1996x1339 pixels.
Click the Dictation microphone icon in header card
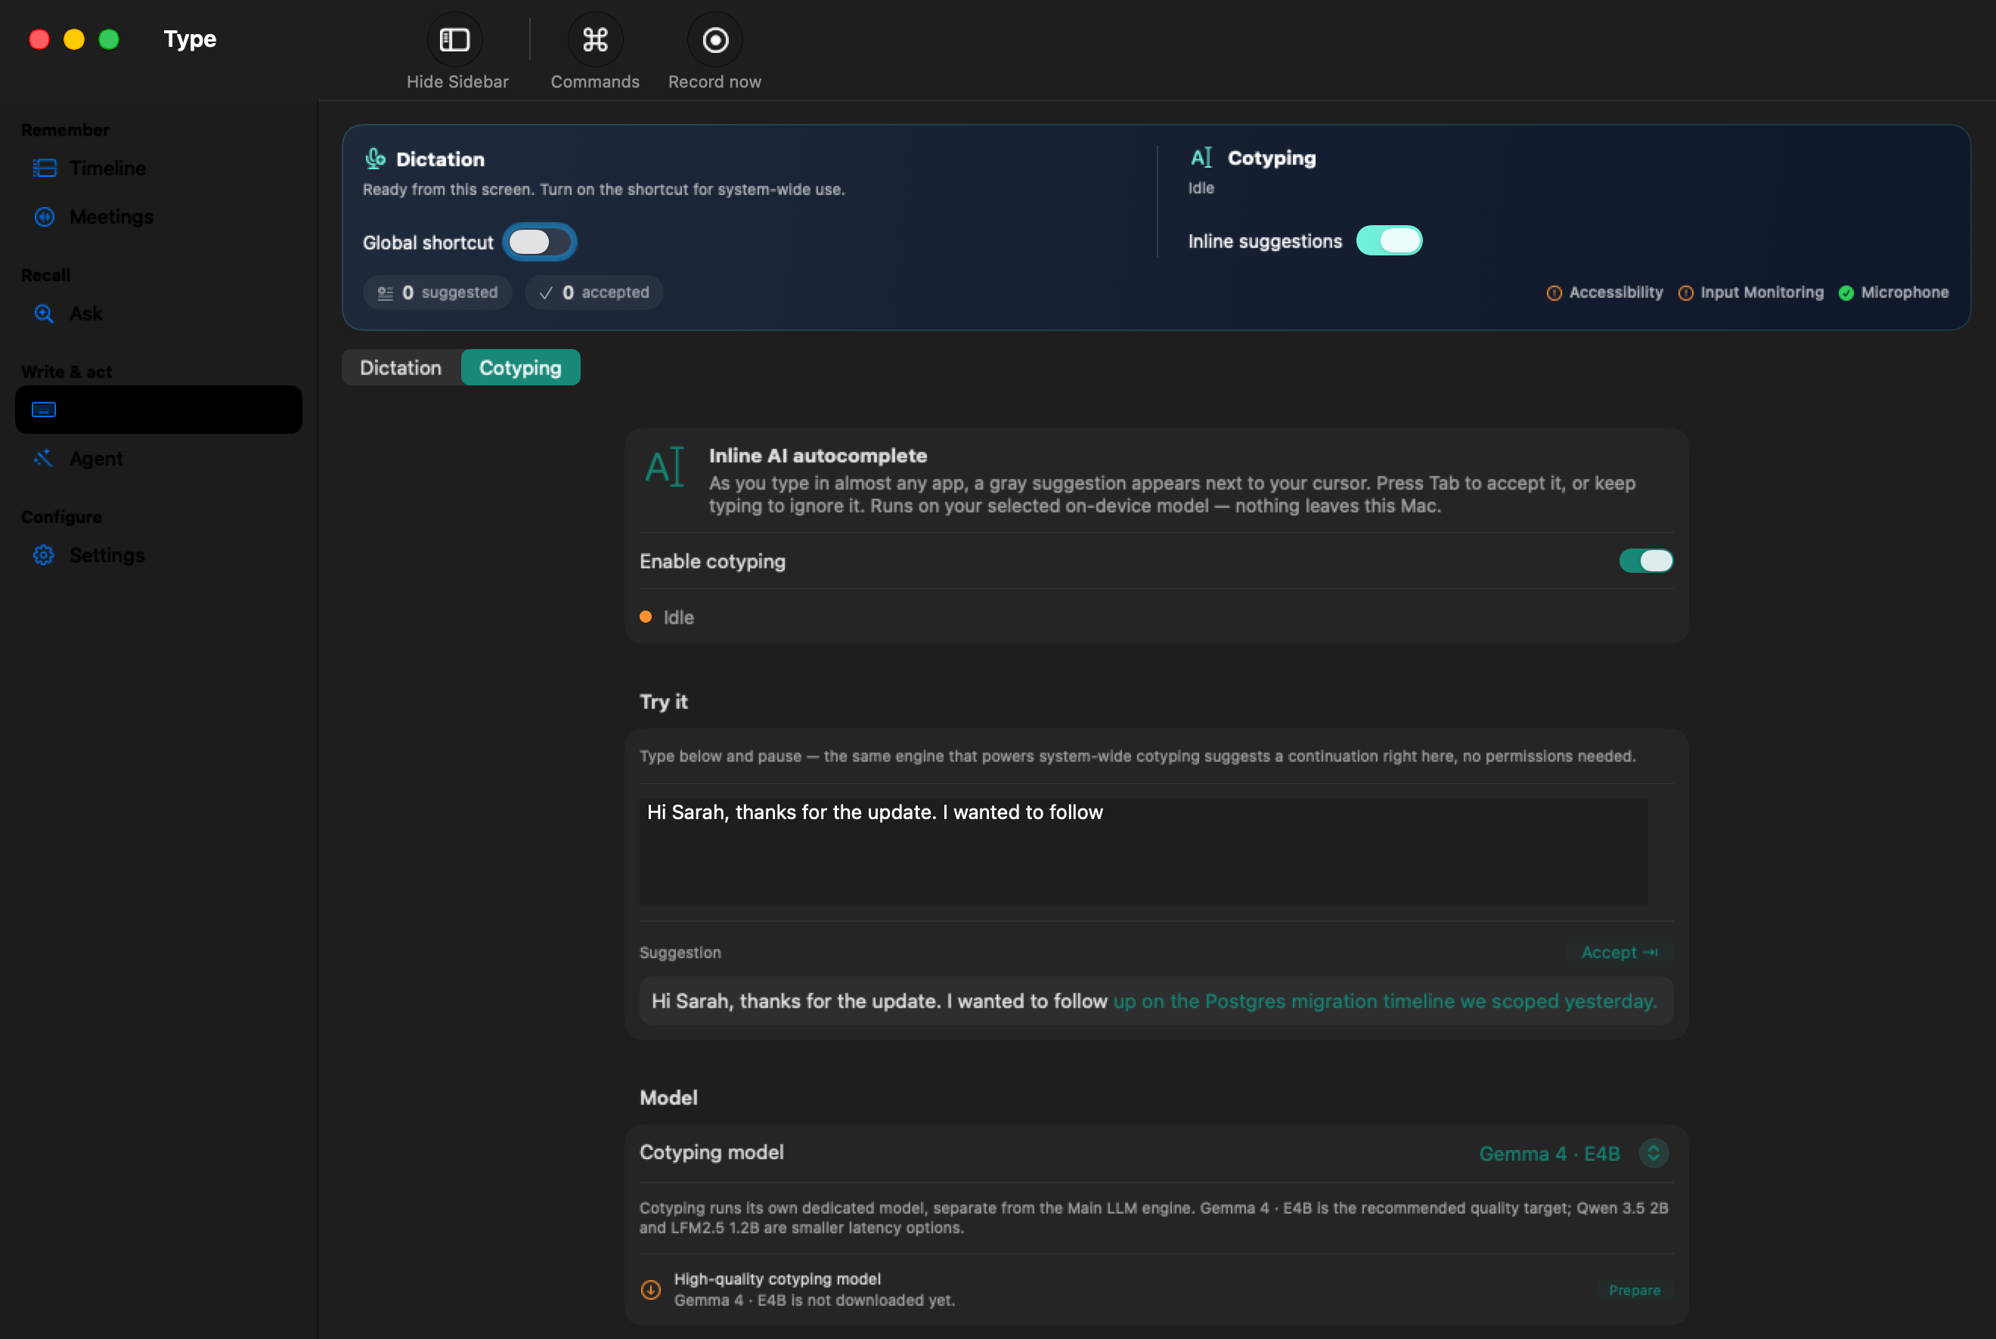375,159
